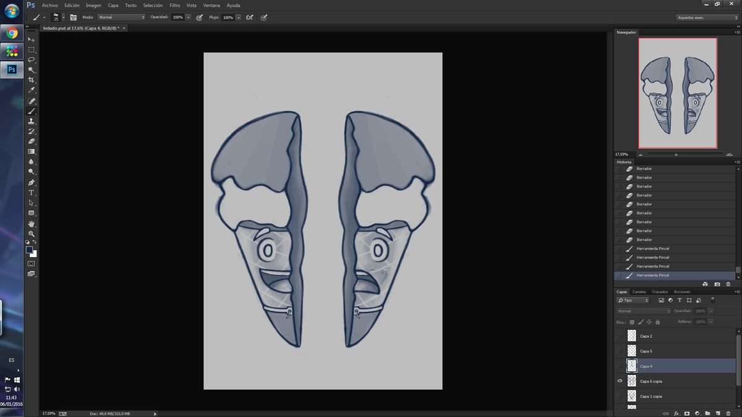Show the Capa 1 copia layer
The width and height of the screenshot is (742, 417).
(620, 396)
